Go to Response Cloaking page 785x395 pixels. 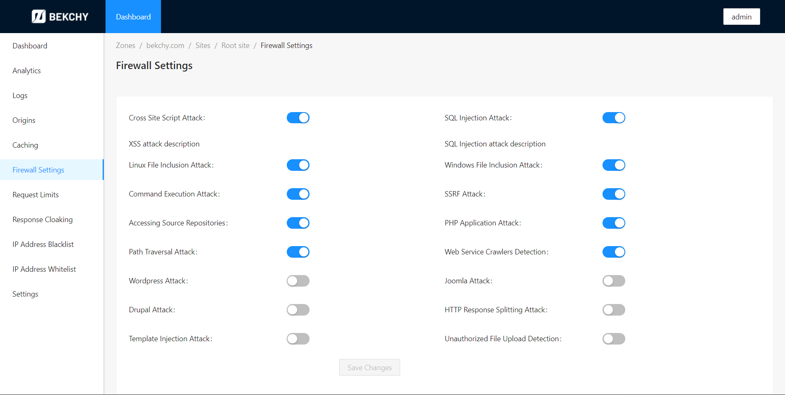(52, 219)
